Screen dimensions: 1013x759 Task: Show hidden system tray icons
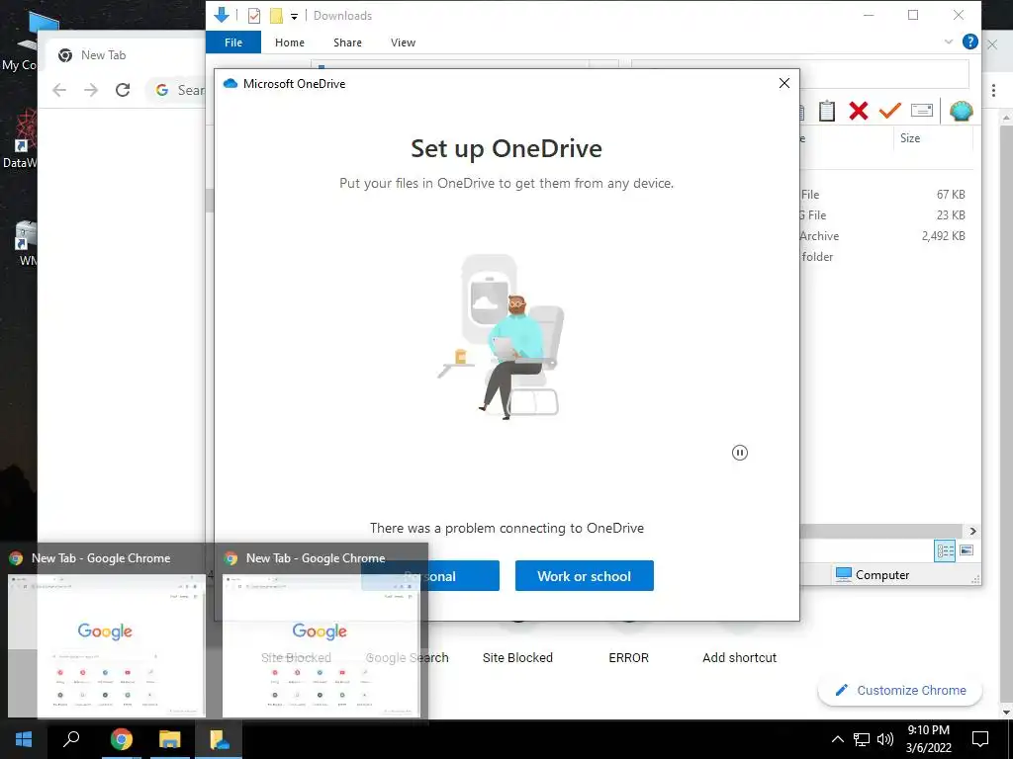click(x=837, y=739)
